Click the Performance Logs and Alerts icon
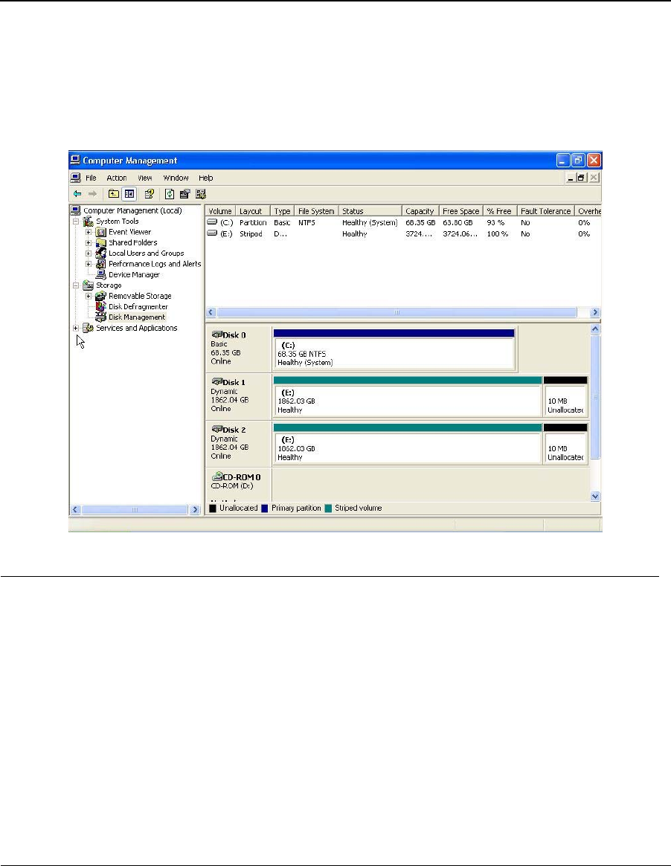The width and height of the screenshot is (671, 866). [100, 264]
